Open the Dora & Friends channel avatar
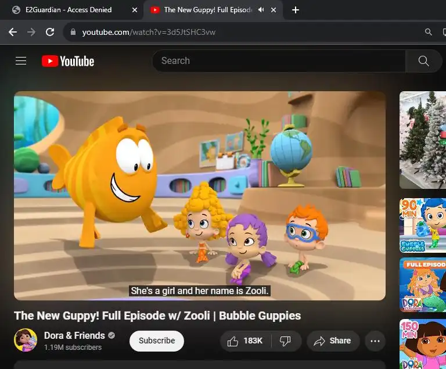Image resolution: width=446 pixels, height=369 pixels. [x=26, y=340]
